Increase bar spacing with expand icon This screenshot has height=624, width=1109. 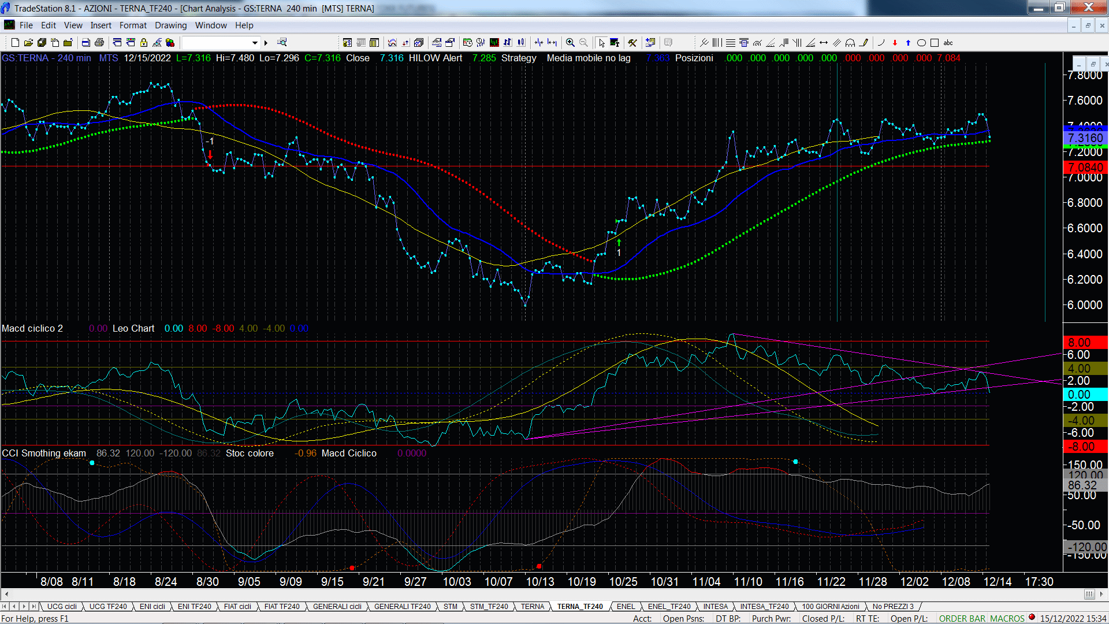[553, 43]
